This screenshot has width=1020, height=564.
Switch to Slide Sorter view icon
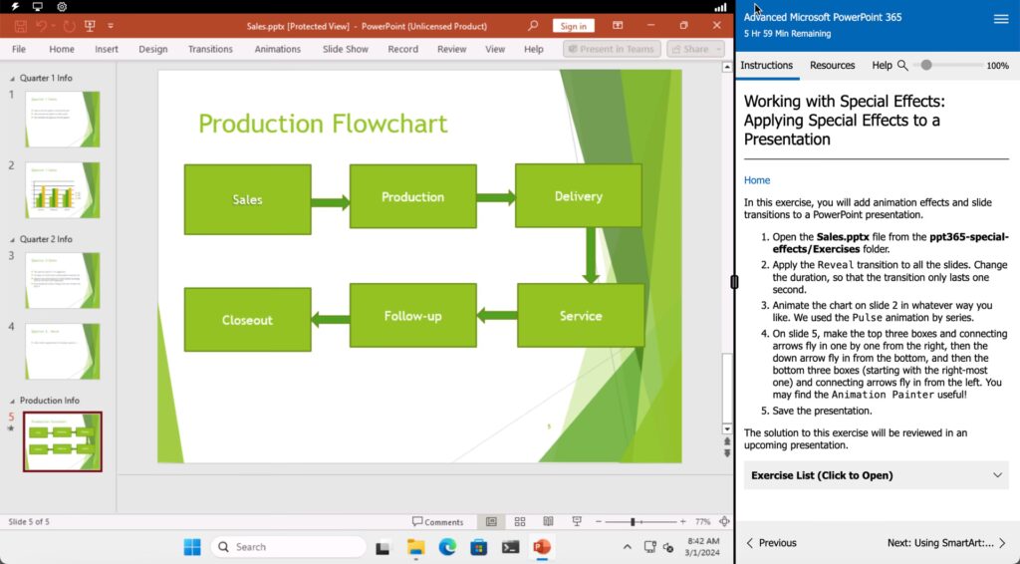coord(519,521)
